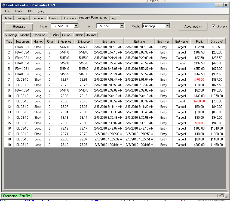This screenshot has width=230, height=201.
Task: Switch to the Strategies tab
Action: pos(22,18)
